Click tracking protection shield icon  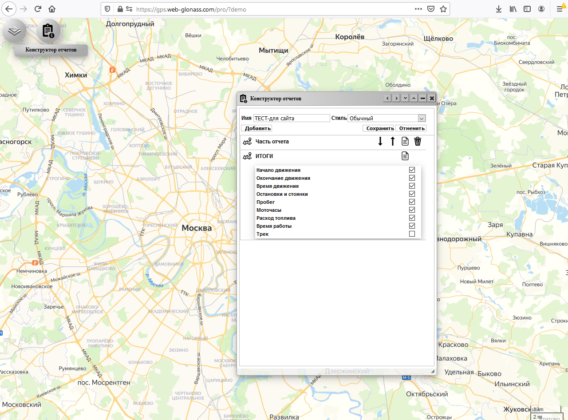tap(107, 9)
